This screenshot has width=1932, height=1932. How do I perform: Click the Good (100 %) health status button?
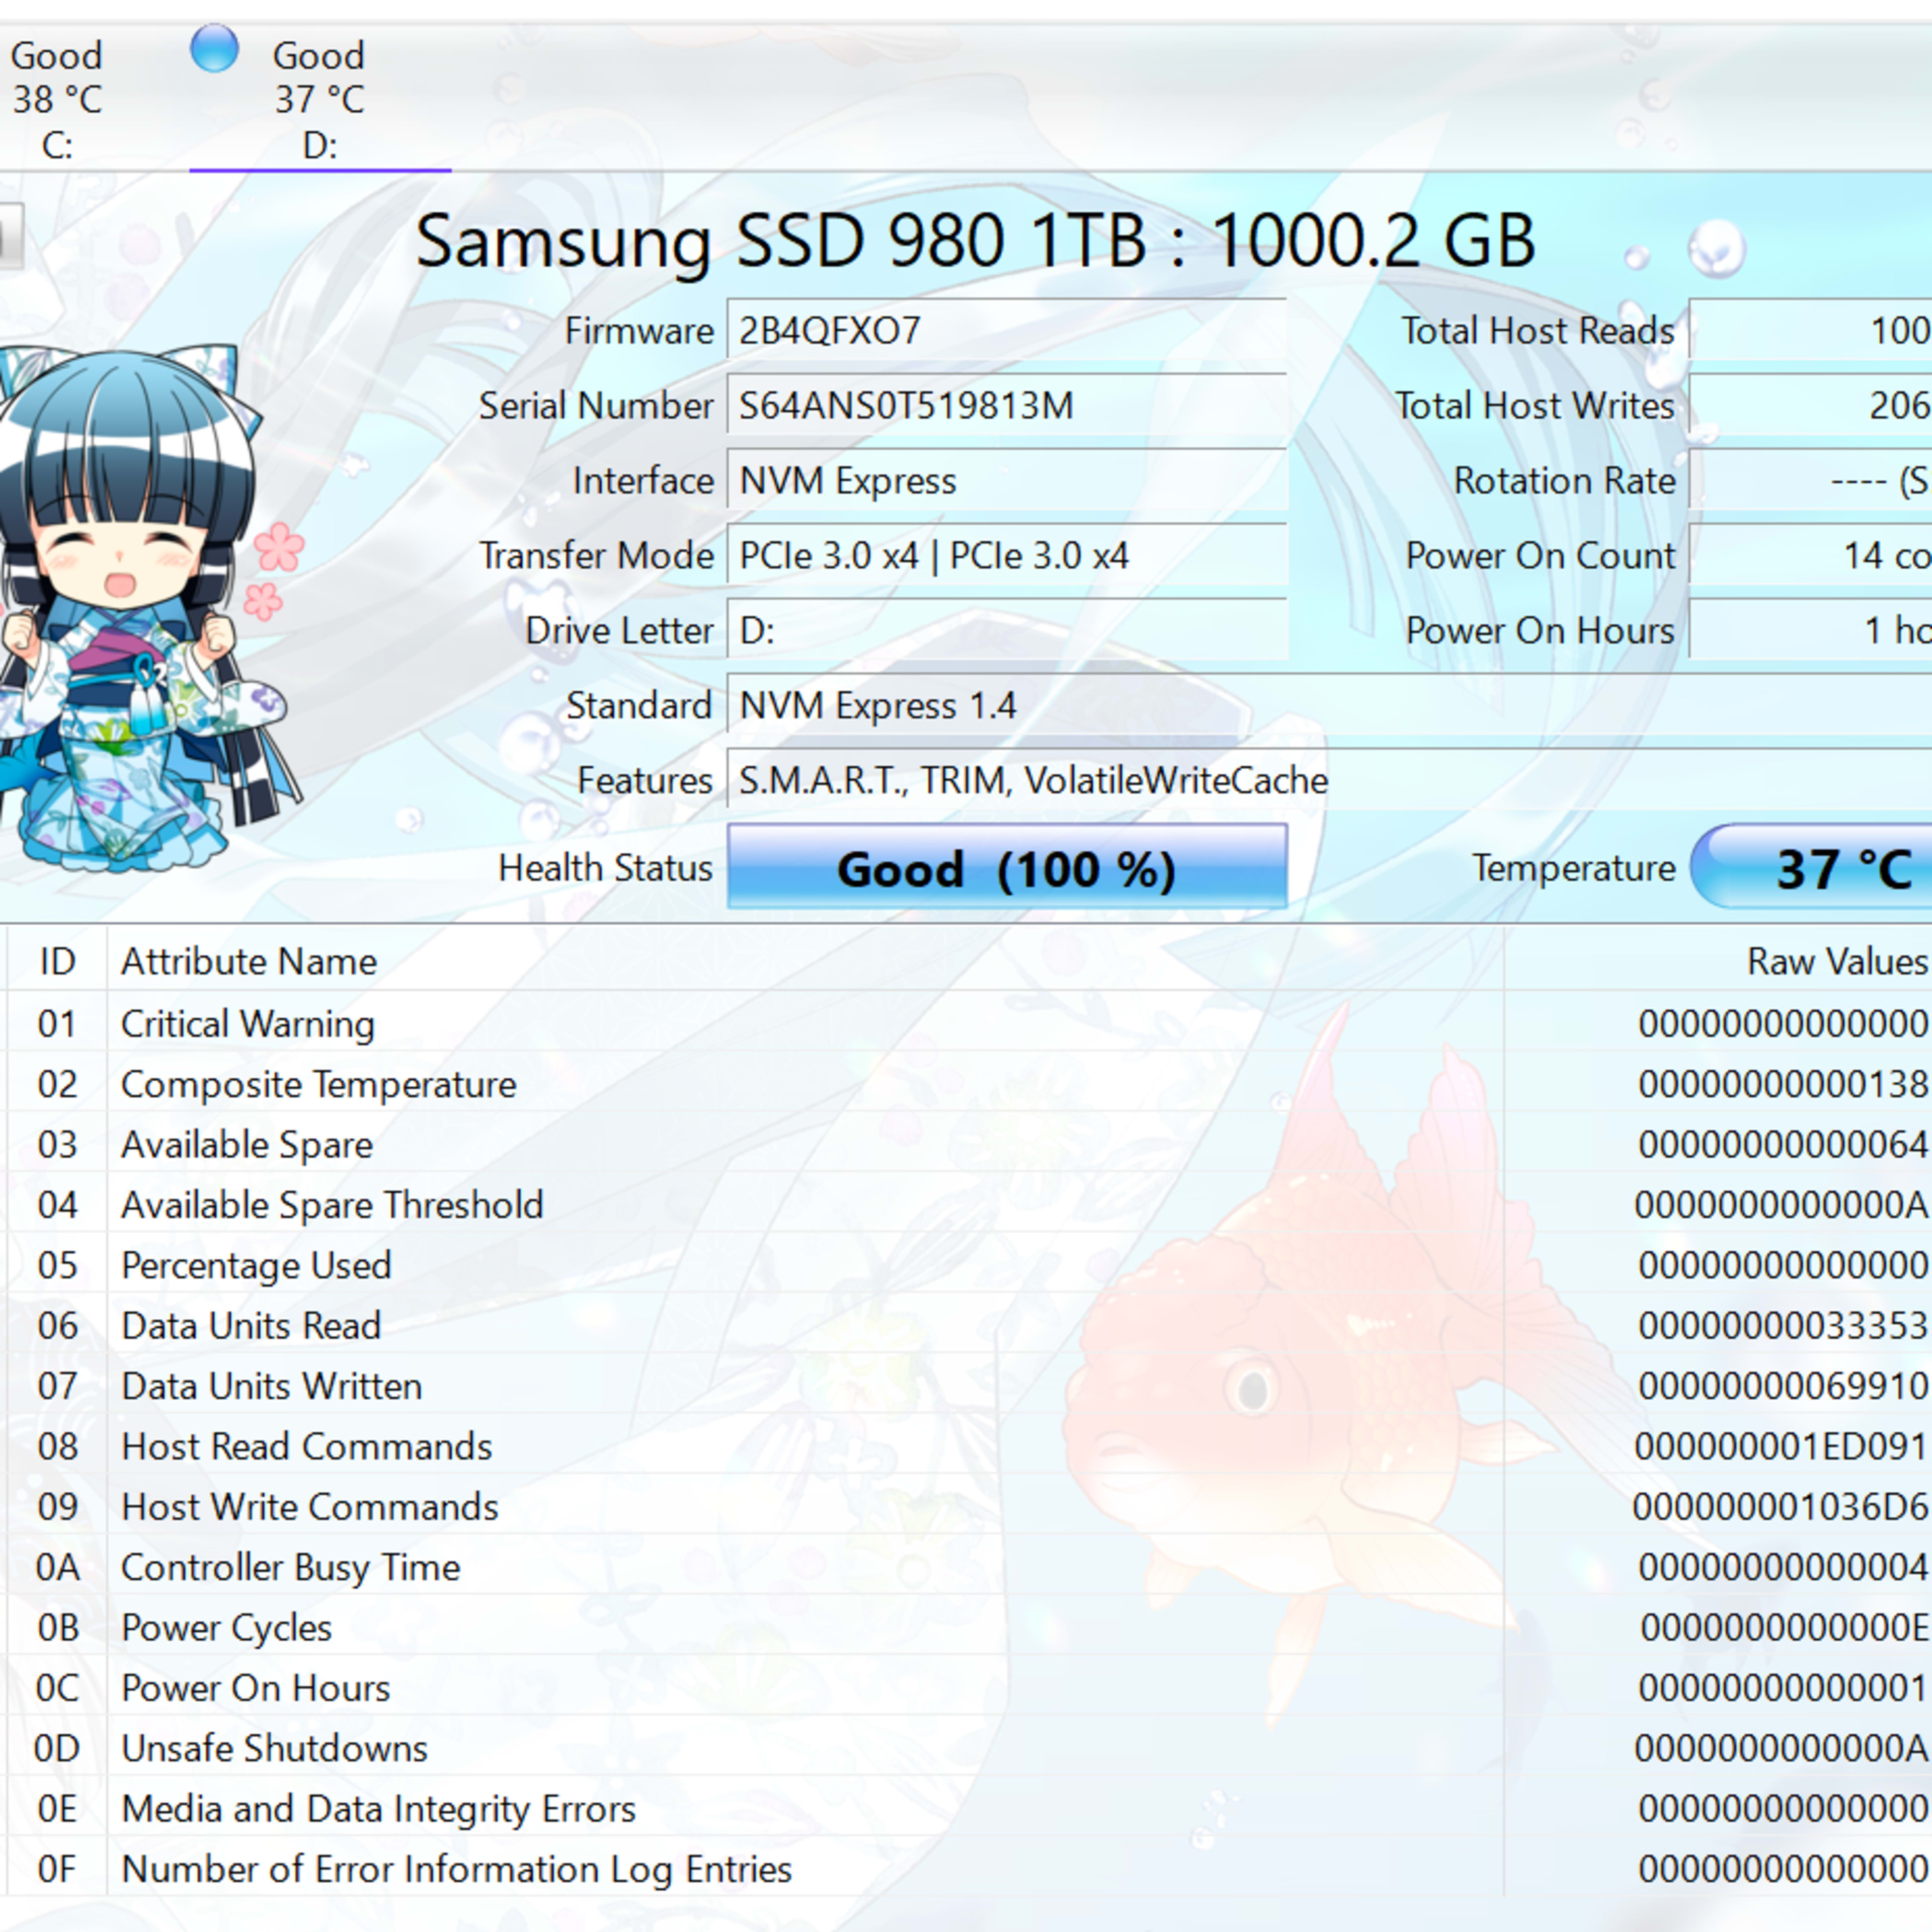[1007, 867]
